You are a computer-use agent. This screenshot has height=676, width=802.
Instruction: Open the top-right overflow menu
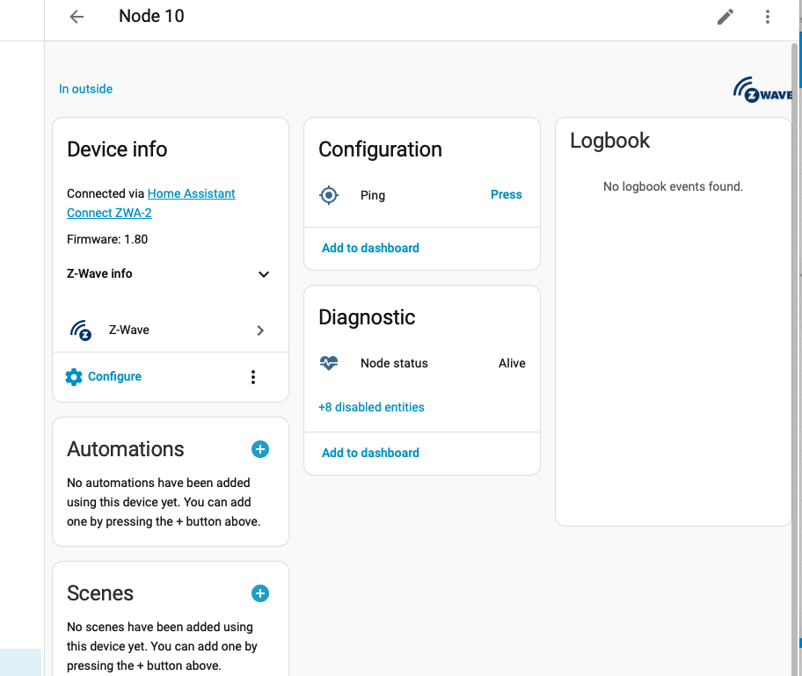click(x=767, y=16)
